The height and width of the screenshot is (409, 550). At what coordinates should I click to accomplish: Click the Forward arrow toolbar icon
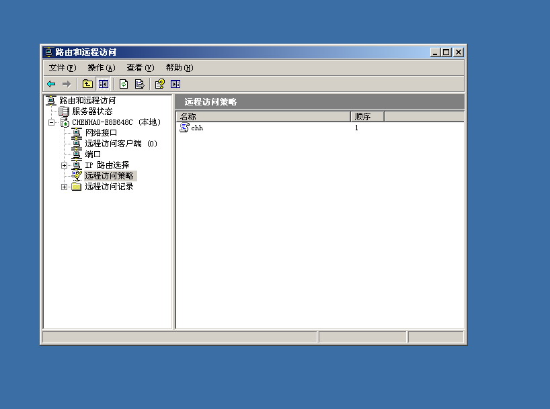pos(67,84)
